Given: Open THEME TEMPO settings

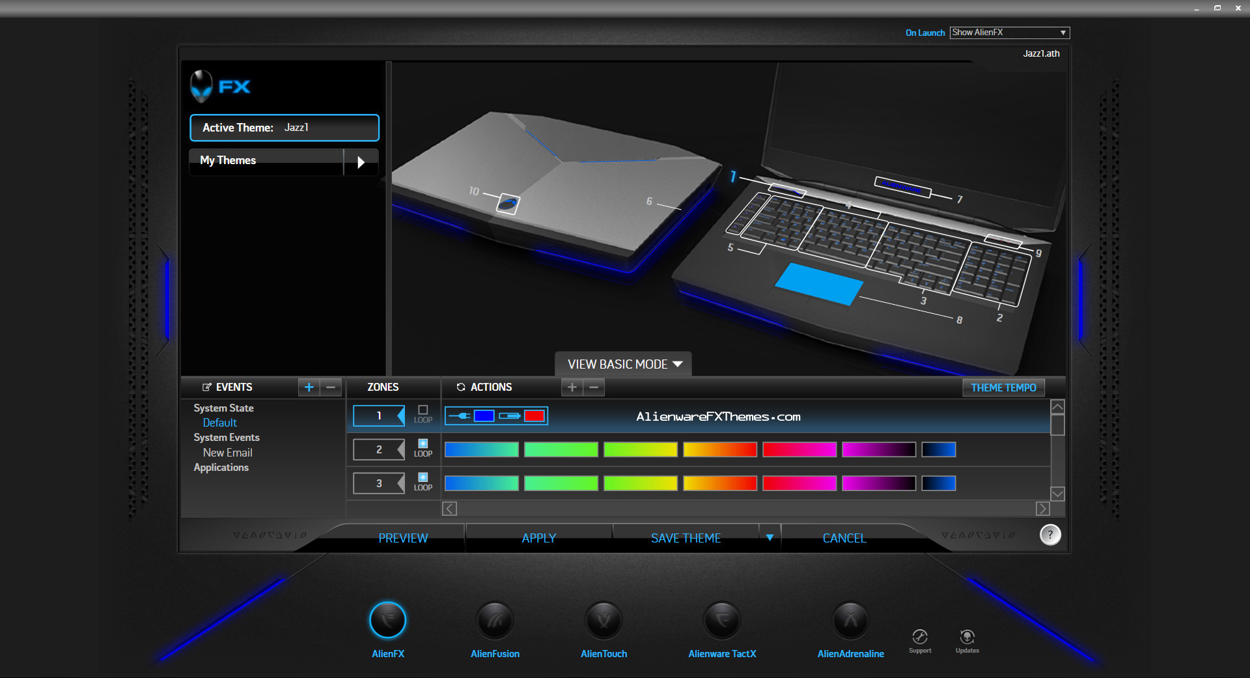Looking at the screenshot, I should point(1004,388).
